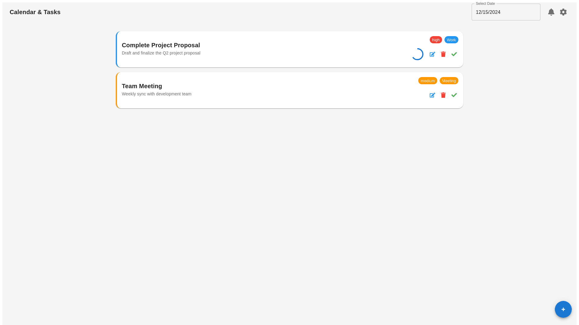The width and height of the screenshot is (579, 325).
Task: Click the Q2 project proposal description
Action: pos(161,53)
